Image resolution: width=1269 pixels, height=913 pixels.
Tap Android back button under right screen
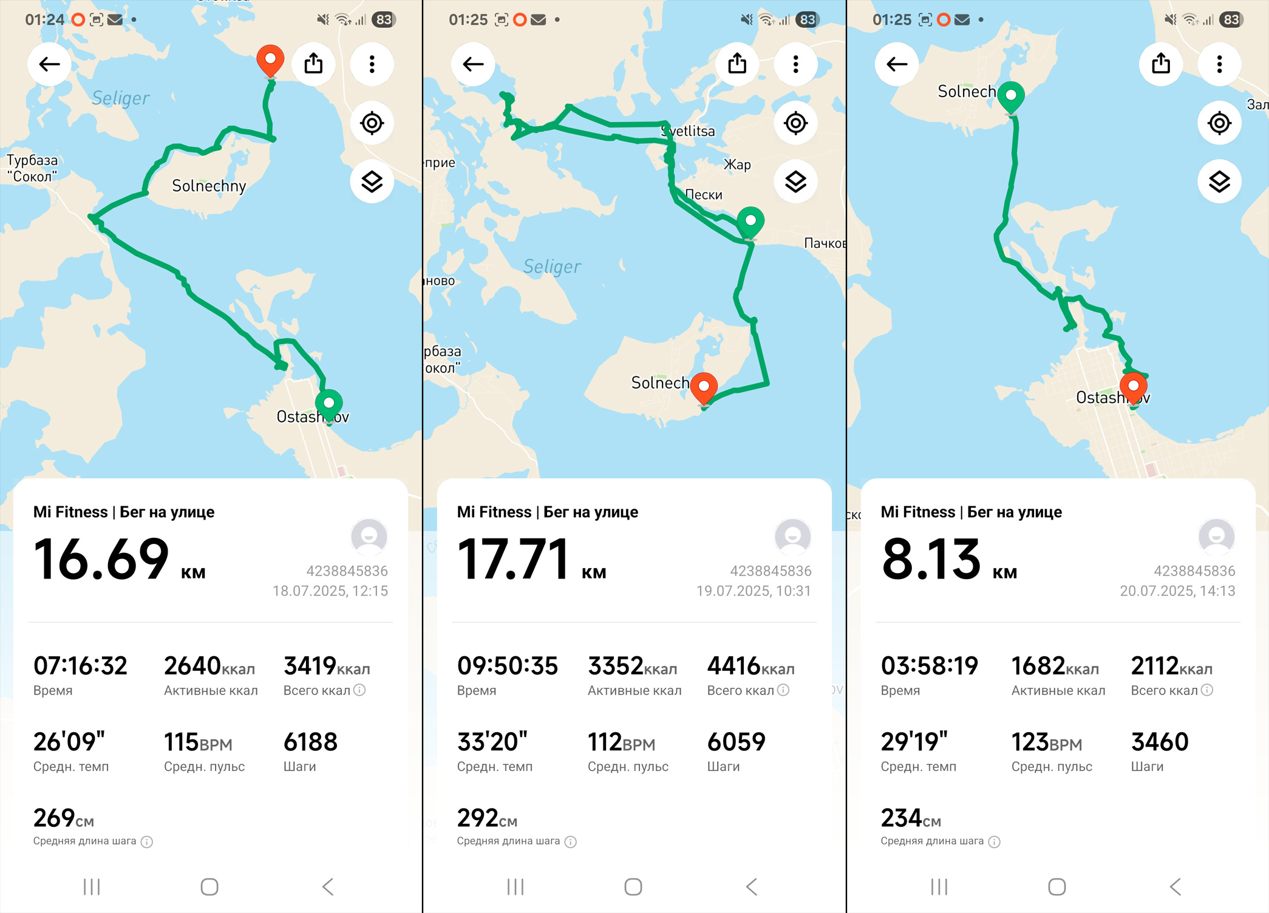(1175, 887)
